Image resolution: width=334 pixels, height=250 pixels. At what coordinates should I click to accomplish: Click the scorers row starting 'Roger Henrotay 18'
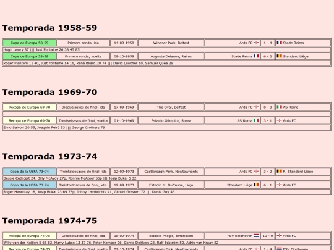(166, 192)
